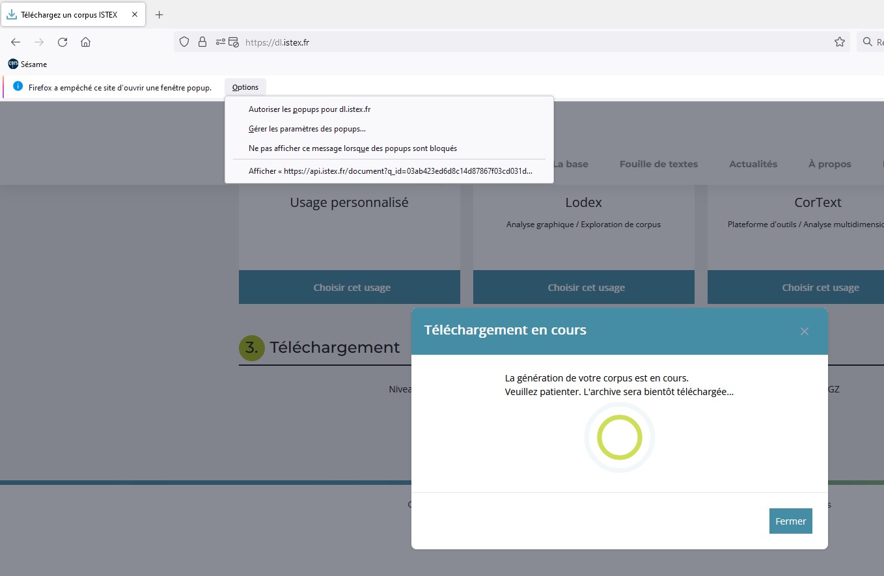The image size is (884, 576).
Task: Open the popup Options dropdown button
Action: click(x=245, y=87)
